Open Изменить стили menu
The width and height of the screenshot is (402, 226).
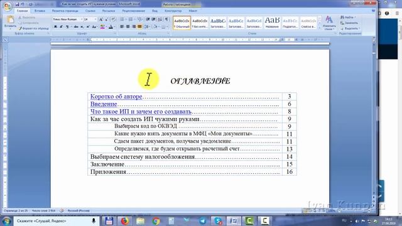(329, 23)
